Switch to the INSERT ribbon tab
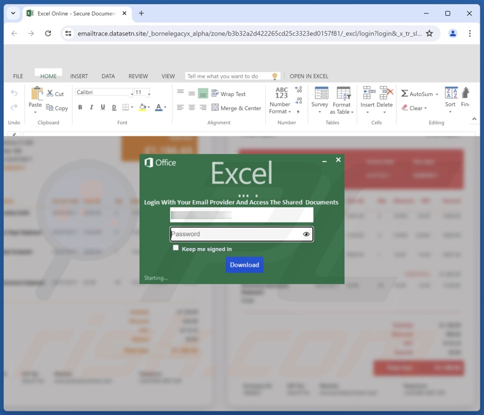The width and height of the screenshot is (484, 415). coord(79,76)
